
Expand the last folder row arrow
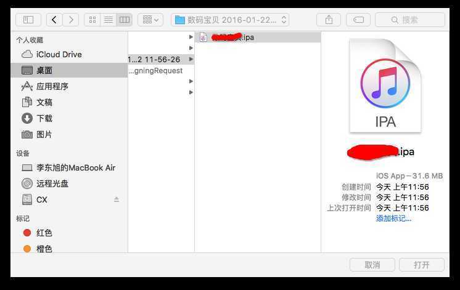(x=191, y=92)
